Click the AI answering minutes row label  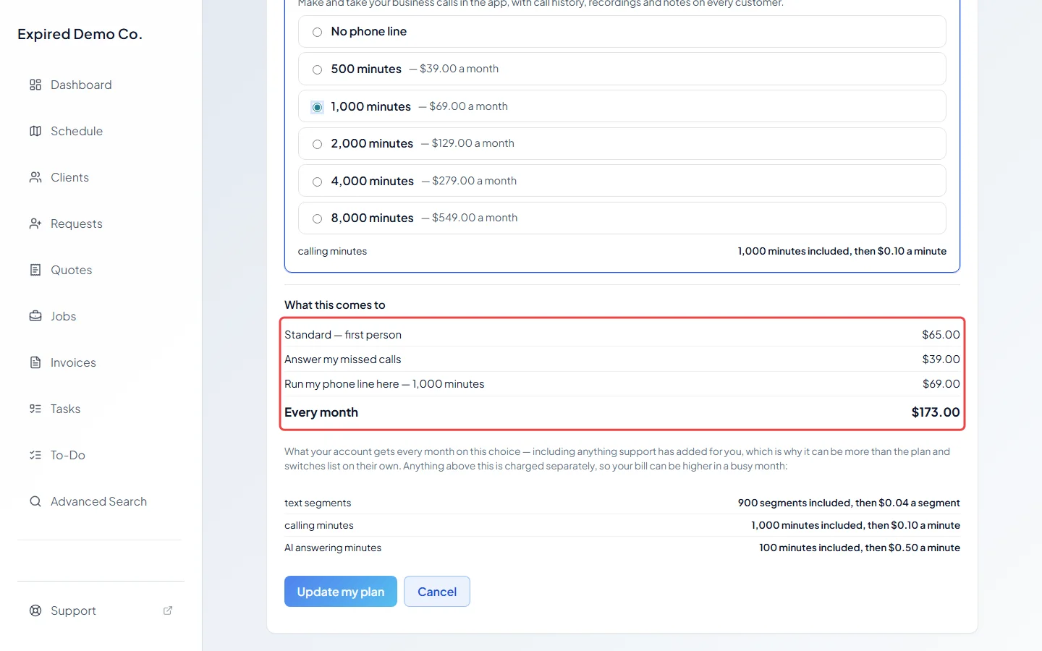(333, 548)
